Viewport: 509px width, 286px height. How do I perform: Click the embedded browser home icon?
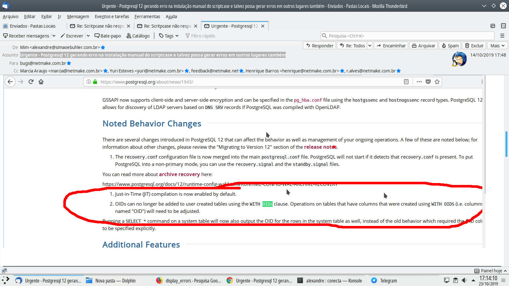coord(41,82)
